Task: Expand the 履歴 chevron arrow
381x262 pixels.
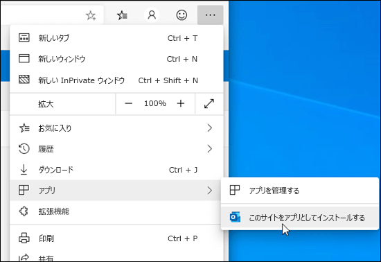Action: click(210, 149)
